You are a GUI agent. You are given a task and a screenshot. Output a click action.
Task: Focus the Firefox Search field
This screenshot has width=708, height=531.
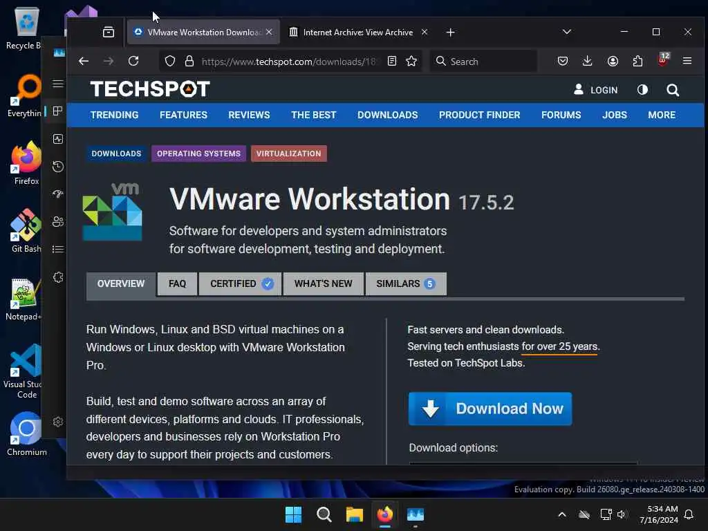(x=483, y=62)
